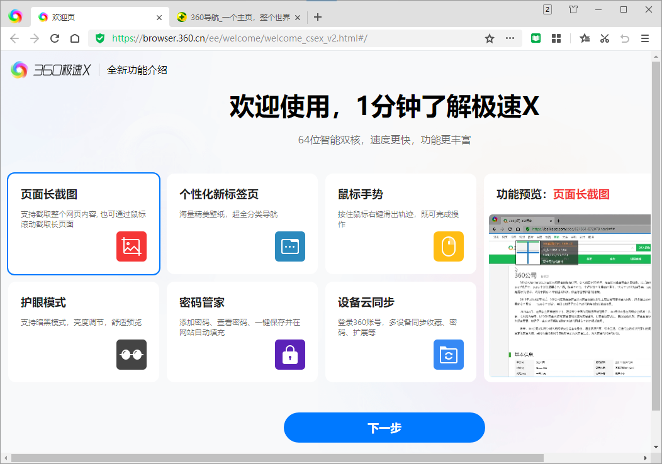
Task: Switch to the 欢迎页 tab
Action: pyautogui.click(x=100, y=17)
